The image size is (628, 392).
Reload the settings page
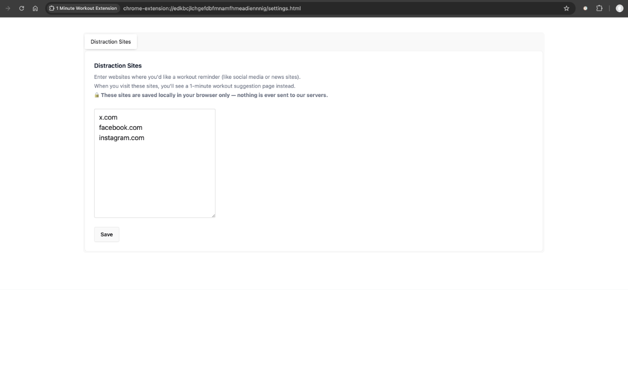click(22, 8)
